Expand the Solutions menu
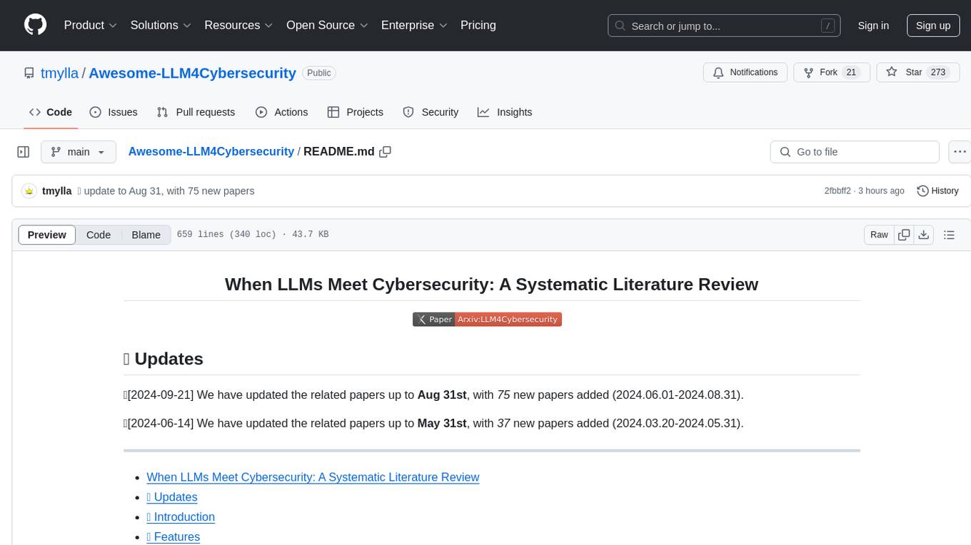This screenshot has width=971, height=545. pyautogui.click(x=161, y=25)
